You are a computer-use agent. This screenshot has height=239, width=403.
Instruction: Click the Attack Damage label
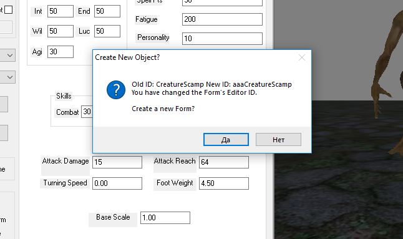click(66, 161)
